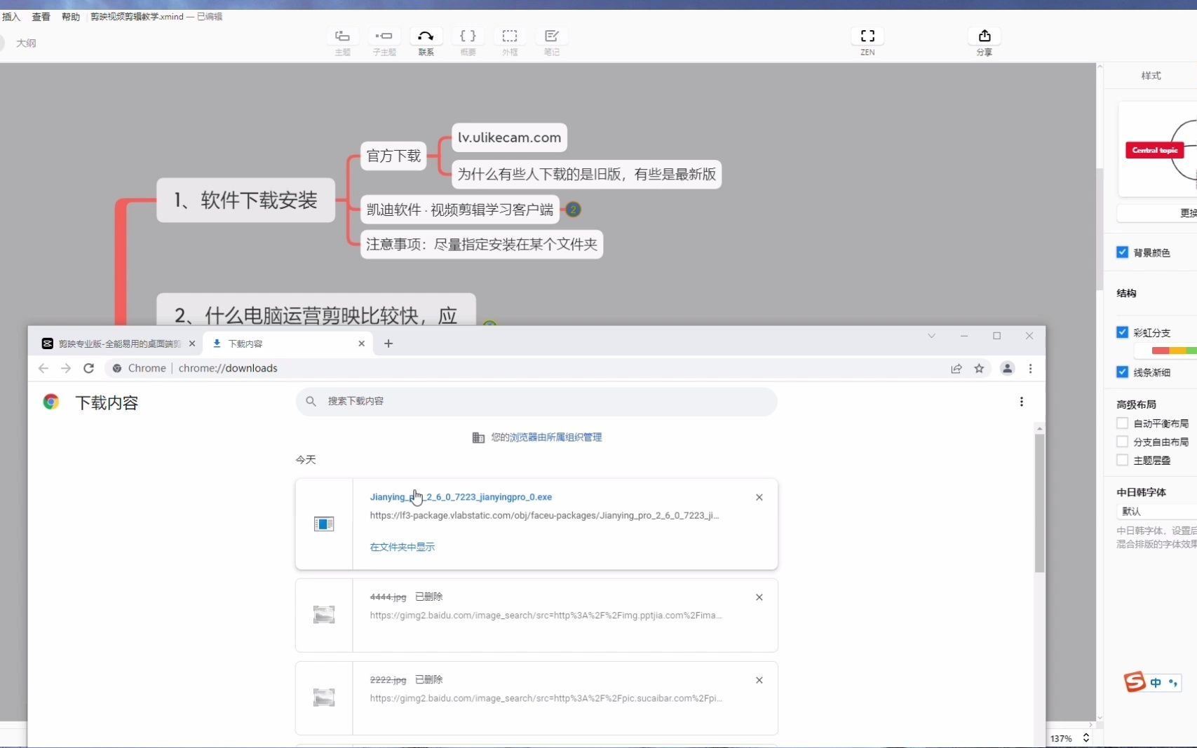Viewport: 1197px width, 748px height.
Task: Click the Chrome forward arrow
Action: pyautogui.click(x=66, y=368)
